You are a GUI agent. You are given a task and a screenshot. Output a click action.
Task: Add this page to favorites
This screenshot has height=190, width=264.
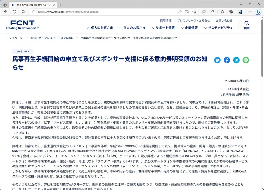pos(194,12)
